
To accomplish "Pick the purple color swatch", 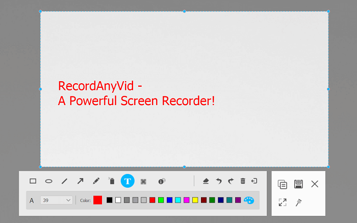I will pyautogui.click(x=238, y=200).
